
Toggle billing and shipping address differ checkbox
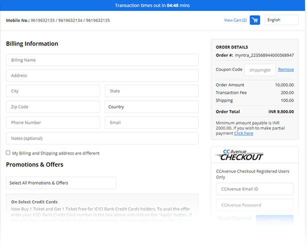click(8, 153)
